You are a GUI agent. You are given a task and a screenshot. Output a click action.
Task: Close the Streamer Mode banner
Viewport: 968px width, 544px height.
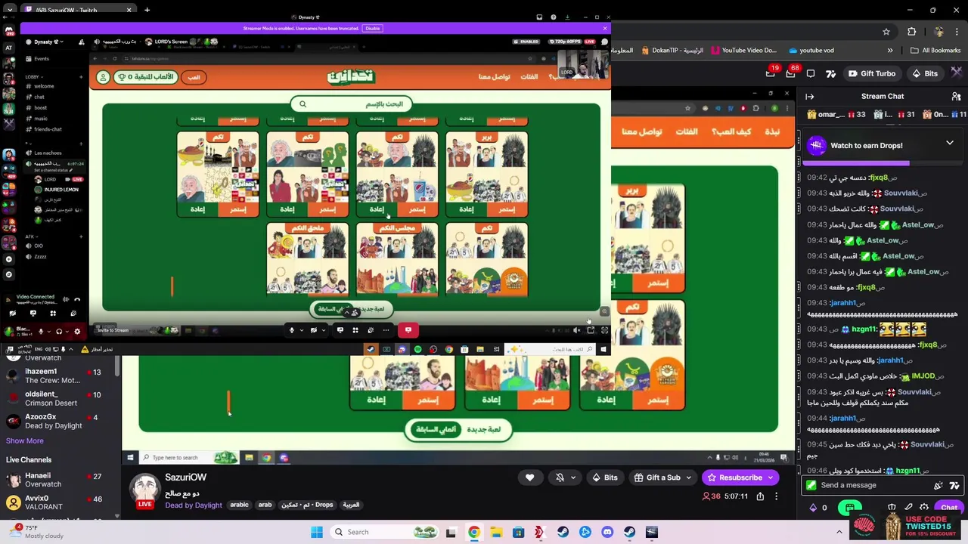click(x=604, y=28)
